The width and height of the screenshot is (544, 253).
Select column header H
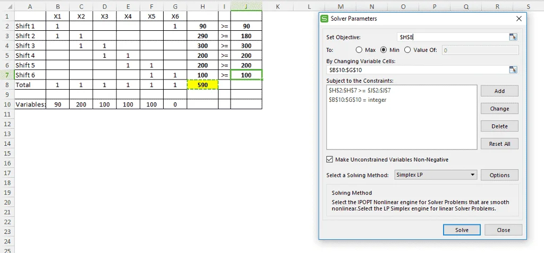(x=202, y=6)
